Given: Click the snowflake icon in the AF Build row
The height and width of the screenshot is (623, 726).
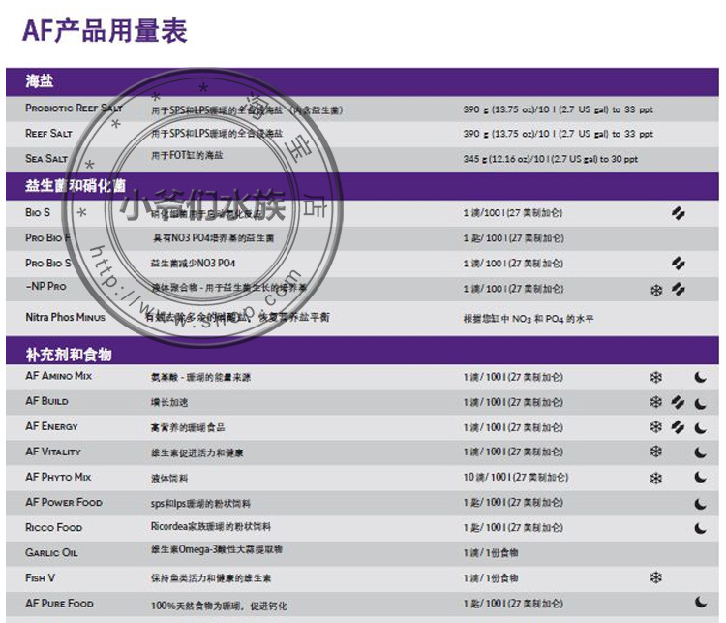Looking at the screenshot, I should (656, 402).
